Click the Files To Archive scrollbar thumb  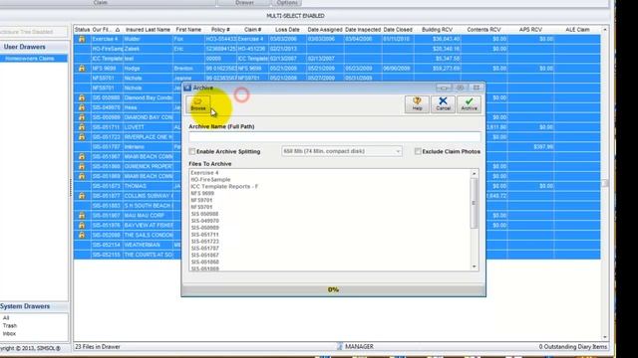475,203
